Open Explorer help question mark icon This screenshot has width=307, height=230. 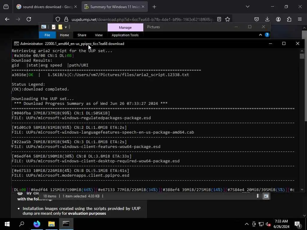[x=267, y=35]
